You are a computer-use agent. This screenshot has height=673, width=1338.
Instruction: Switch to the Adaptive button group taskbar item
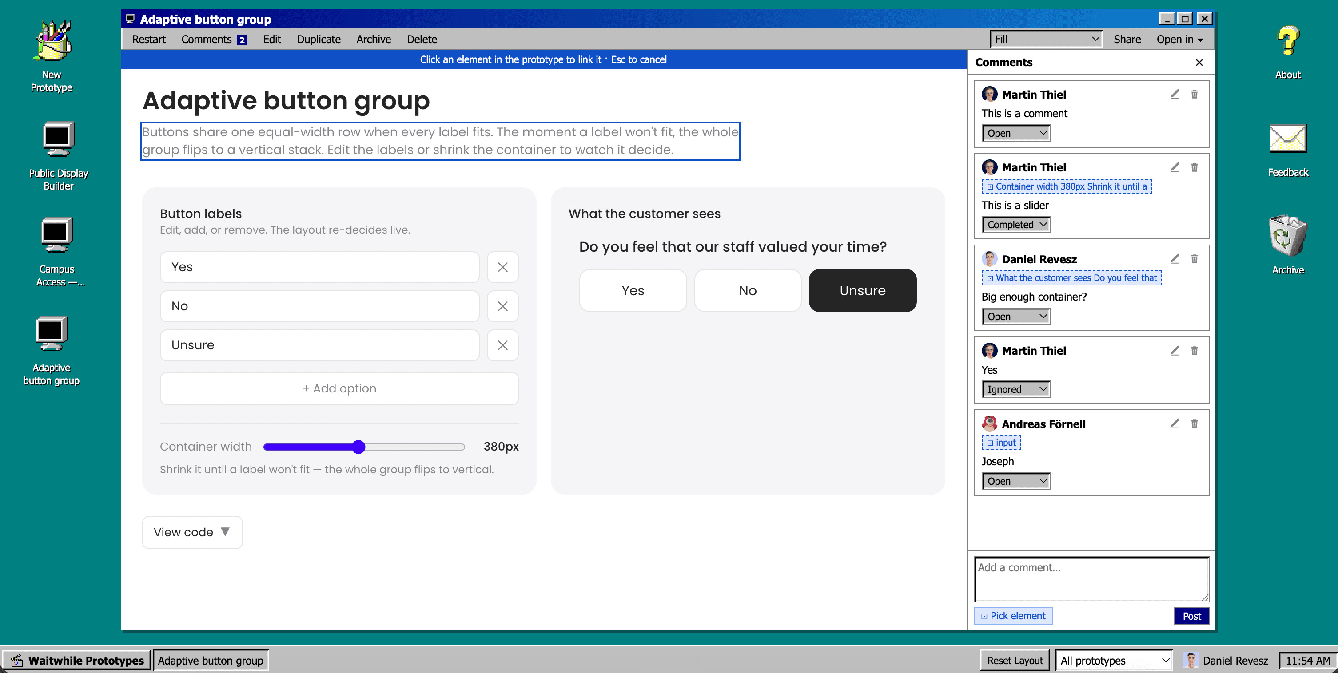(211, 660)
